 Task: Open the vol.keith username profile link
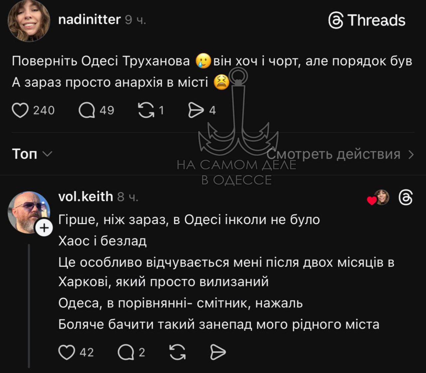pos(86,197)
